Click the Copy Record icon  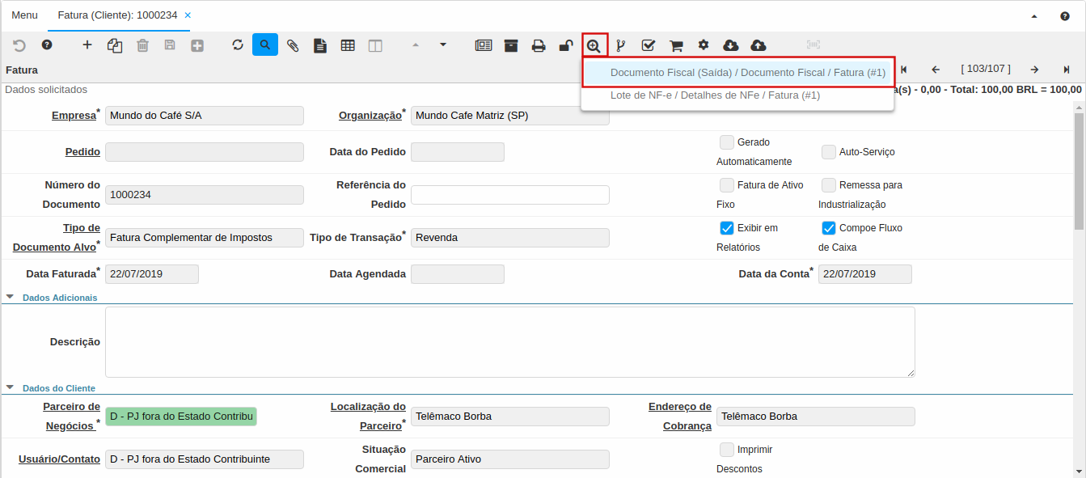click(115, 45)
